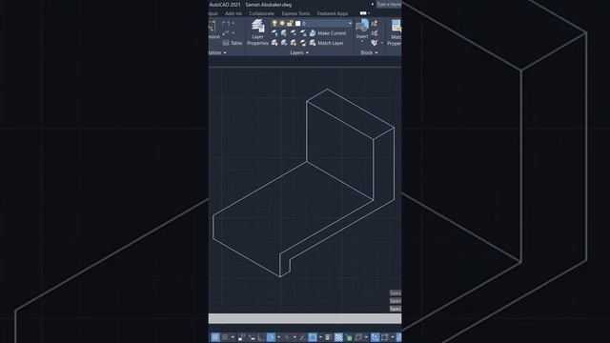Click the current layer color swatch
The width and height of the screenshot is (610, 343).
pos(298,23)
